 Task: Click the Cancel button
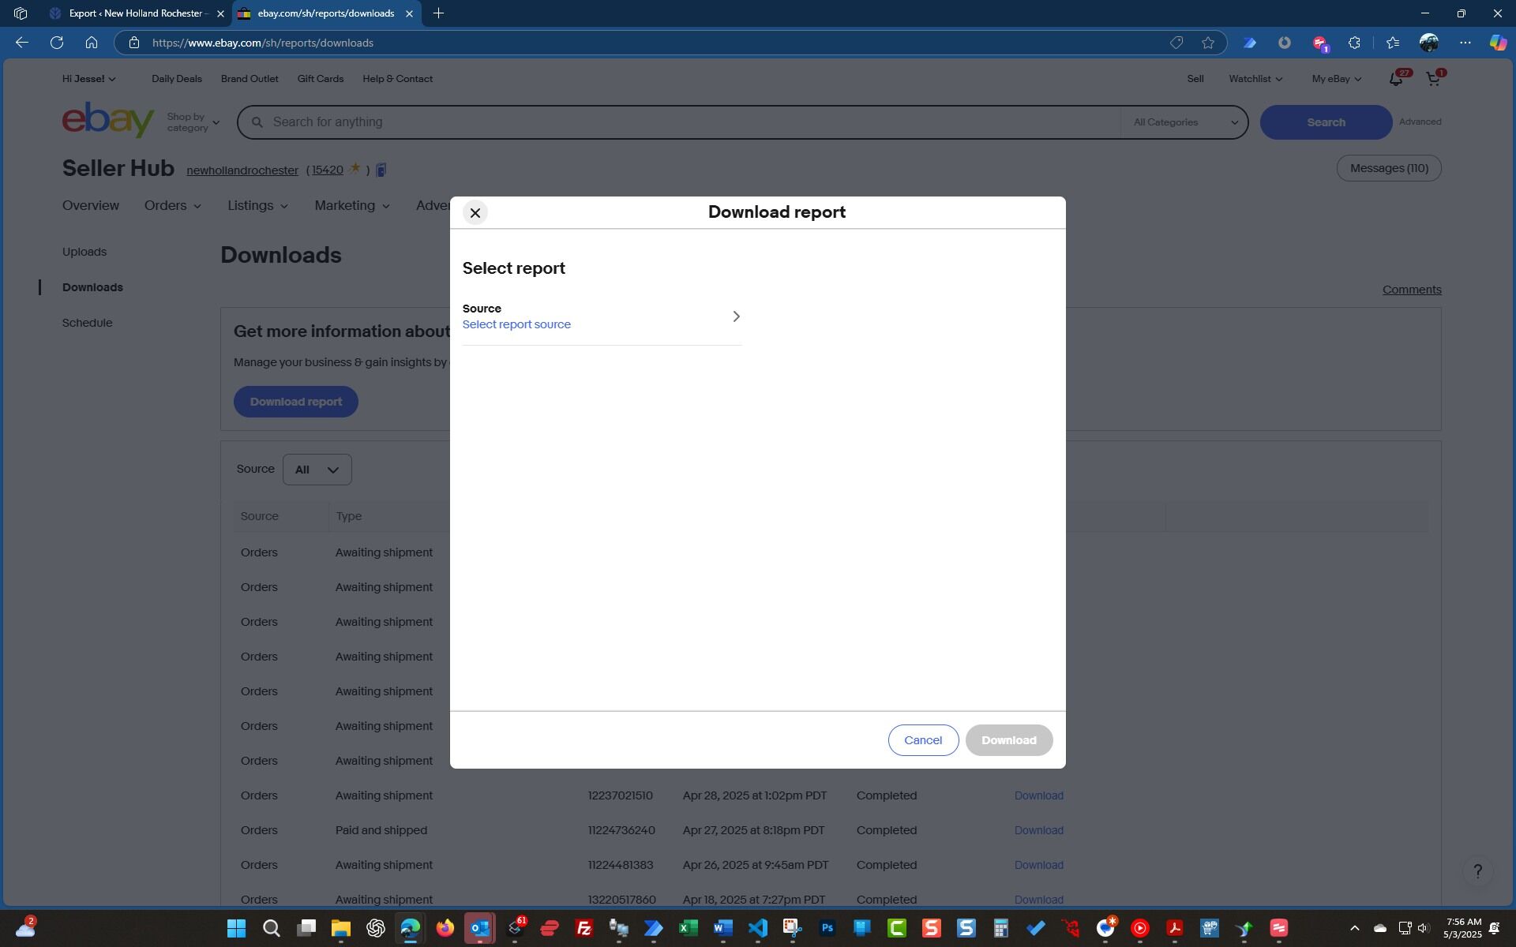(922, 740)
